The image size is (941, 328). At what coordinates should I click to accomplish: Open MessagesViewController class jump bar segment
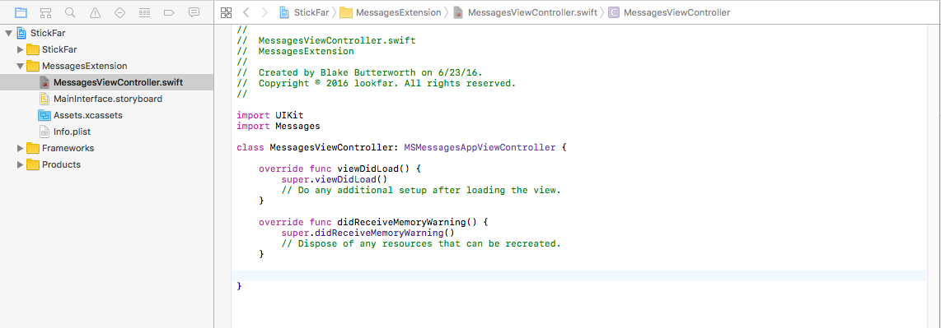tap(677, 12)
